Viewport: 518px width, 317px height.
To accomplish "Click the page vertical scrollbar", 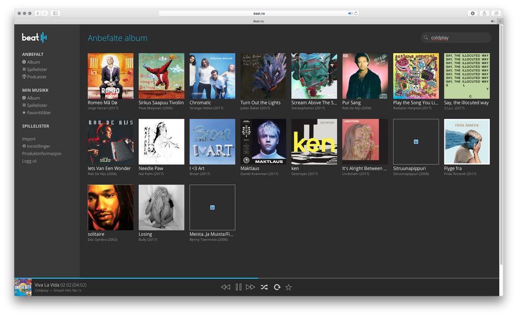I will [501, 145].
